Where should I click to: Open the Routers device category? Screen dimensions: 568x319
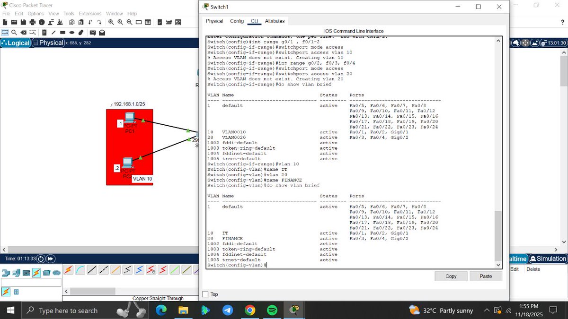point(5,272)
